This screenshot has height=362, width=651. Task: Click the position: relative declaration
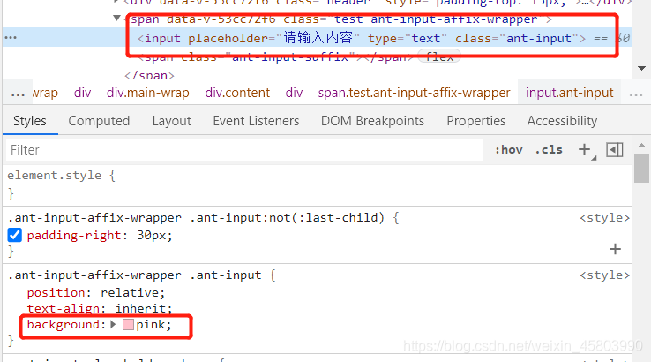96,293
